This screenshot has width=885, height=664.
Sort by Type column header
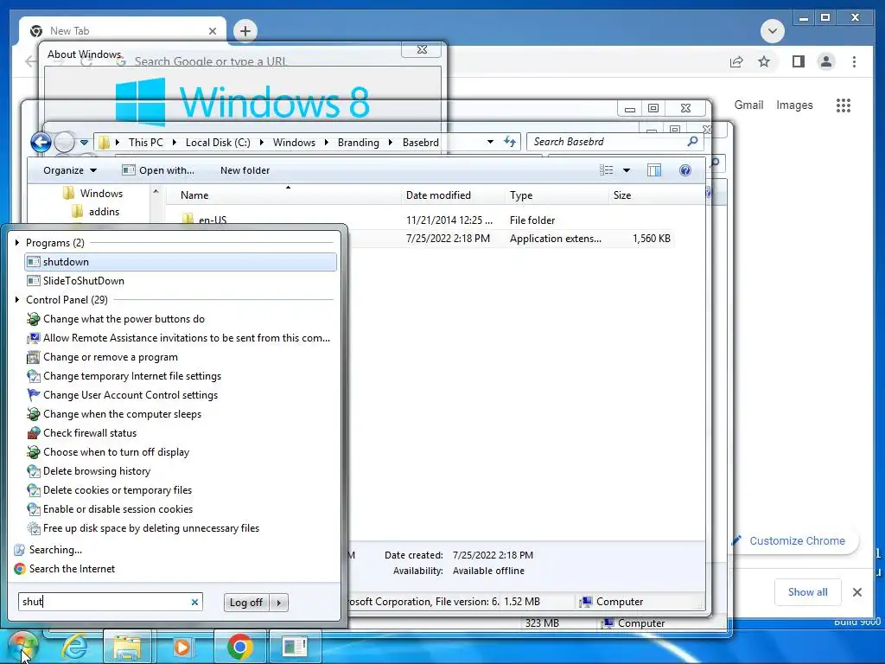pyautogui.click(x=557, y=195)
